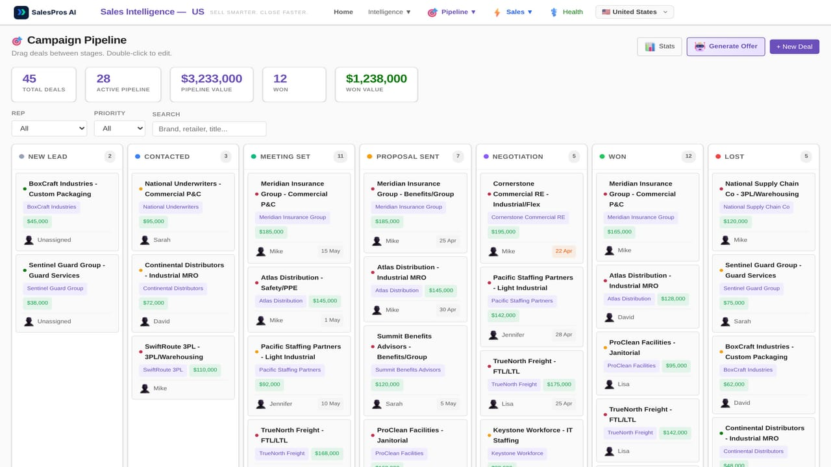The image size is (831, 467).
Task: Create a New Deal
Action: click(x=795, y=47)
